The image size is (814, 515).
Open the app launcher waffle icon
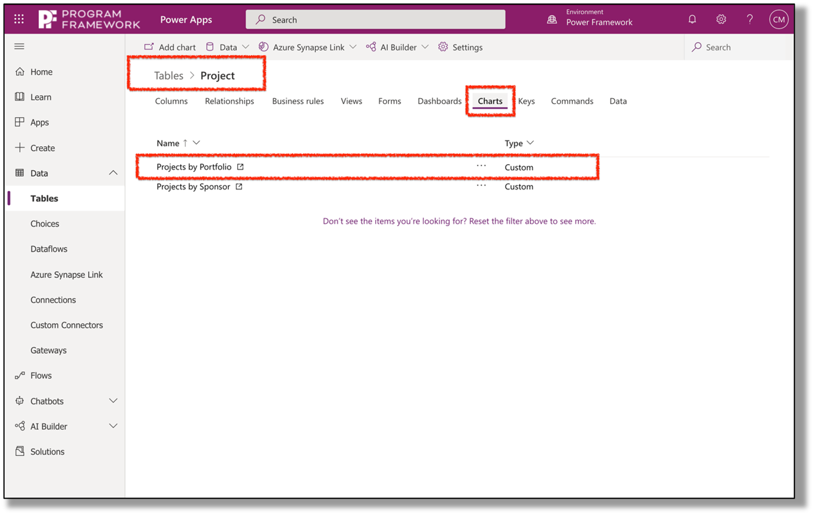[19, 19]
